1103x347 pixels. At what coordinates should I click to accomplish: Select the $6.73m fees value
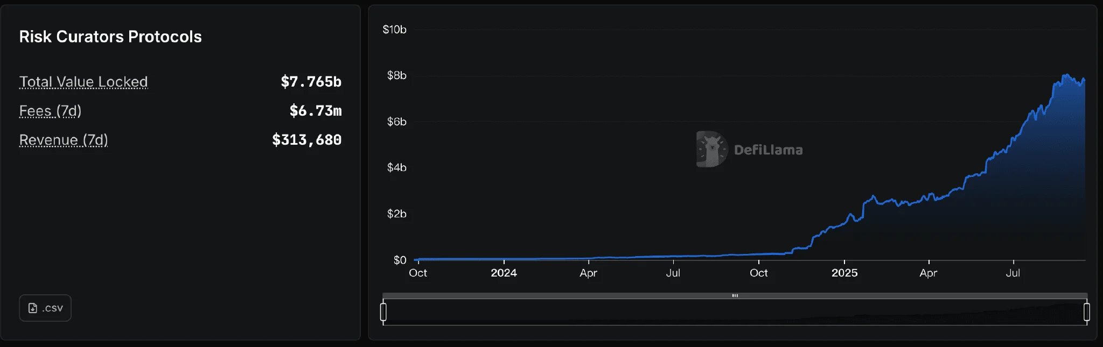(x=315, y=111)
